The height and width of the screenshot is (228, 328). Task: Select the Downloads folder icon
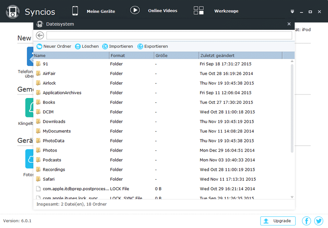click(38, 121)
